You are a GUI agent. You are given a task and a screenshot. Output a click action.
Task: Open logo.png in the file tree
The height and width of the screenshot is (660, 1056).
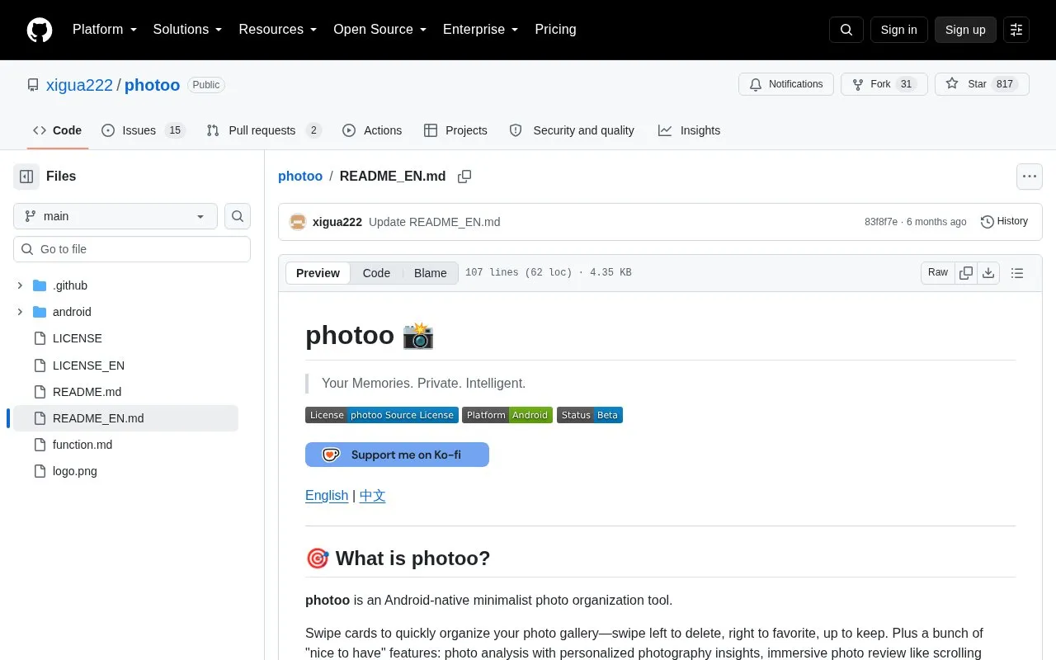click(x=75, y=471)
